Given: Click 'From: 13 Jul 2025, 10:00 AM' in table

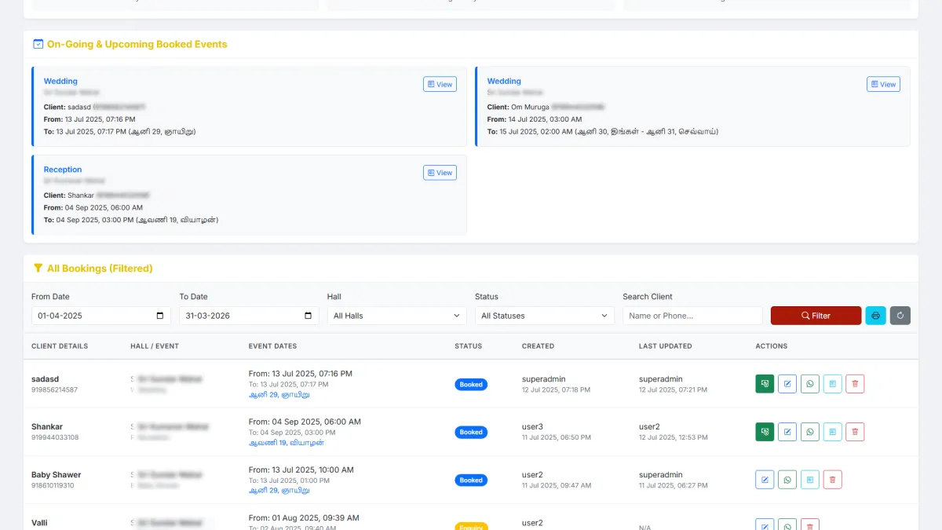Looking at the screenshot, I should [301, 470].
